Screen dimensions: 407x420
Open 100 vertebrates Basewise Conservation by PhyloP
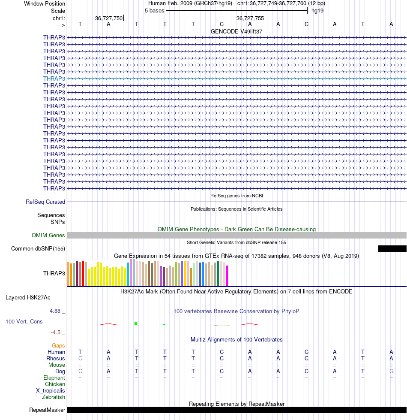click(x=236, y=311)
